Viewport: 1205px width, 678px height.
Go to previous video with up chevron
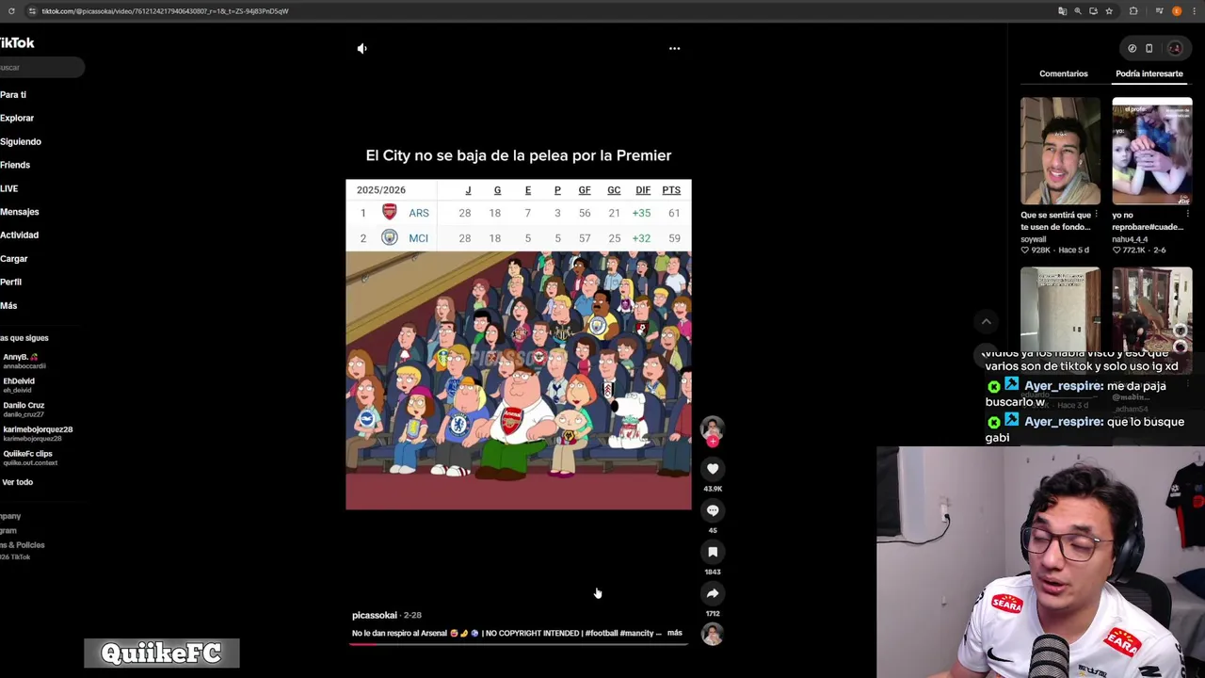click(x=986, y=322)
